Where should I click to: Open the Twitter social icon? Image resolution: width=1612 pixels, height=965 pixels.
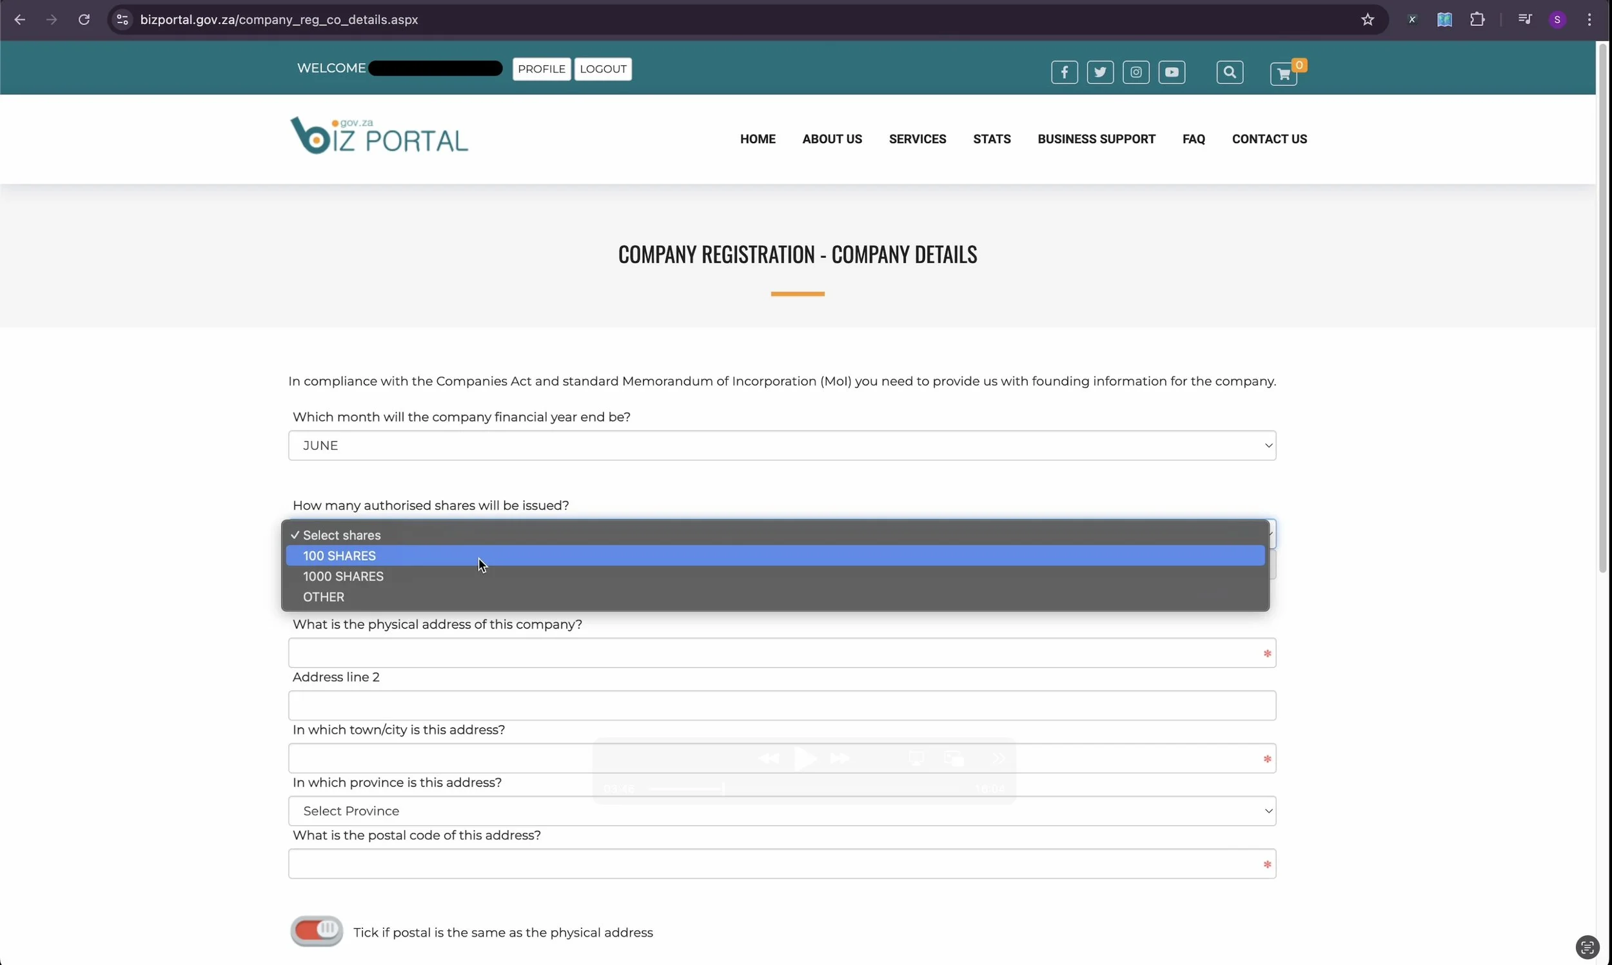pyautogui.click(x=1099, y=72)
